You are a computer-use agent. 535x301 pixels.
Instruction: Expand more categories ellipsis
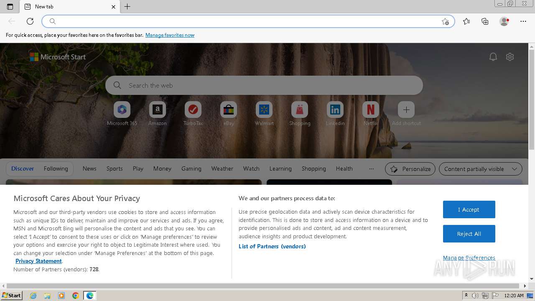[371, 168]
